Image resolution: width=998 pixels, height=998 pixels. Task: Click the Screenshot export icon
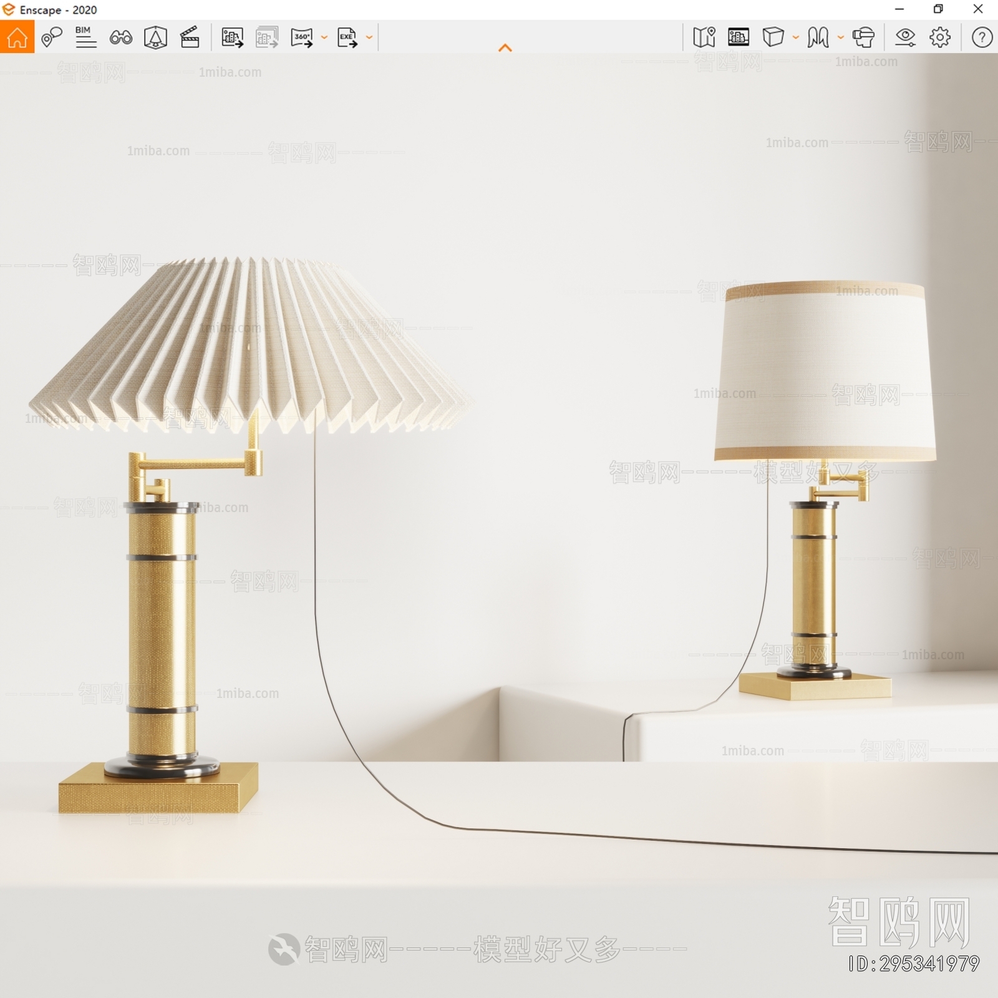232,37
